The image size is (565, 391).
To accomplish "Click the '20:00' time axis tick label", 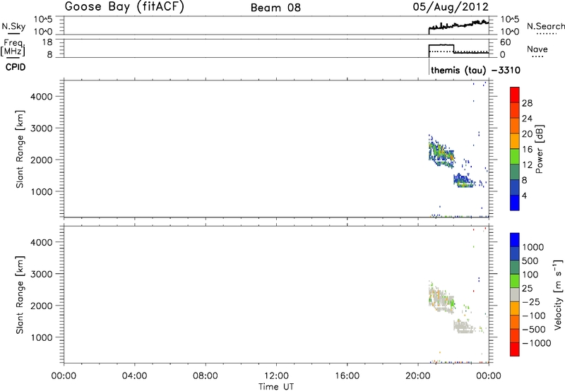I will (x=417, y=376).
